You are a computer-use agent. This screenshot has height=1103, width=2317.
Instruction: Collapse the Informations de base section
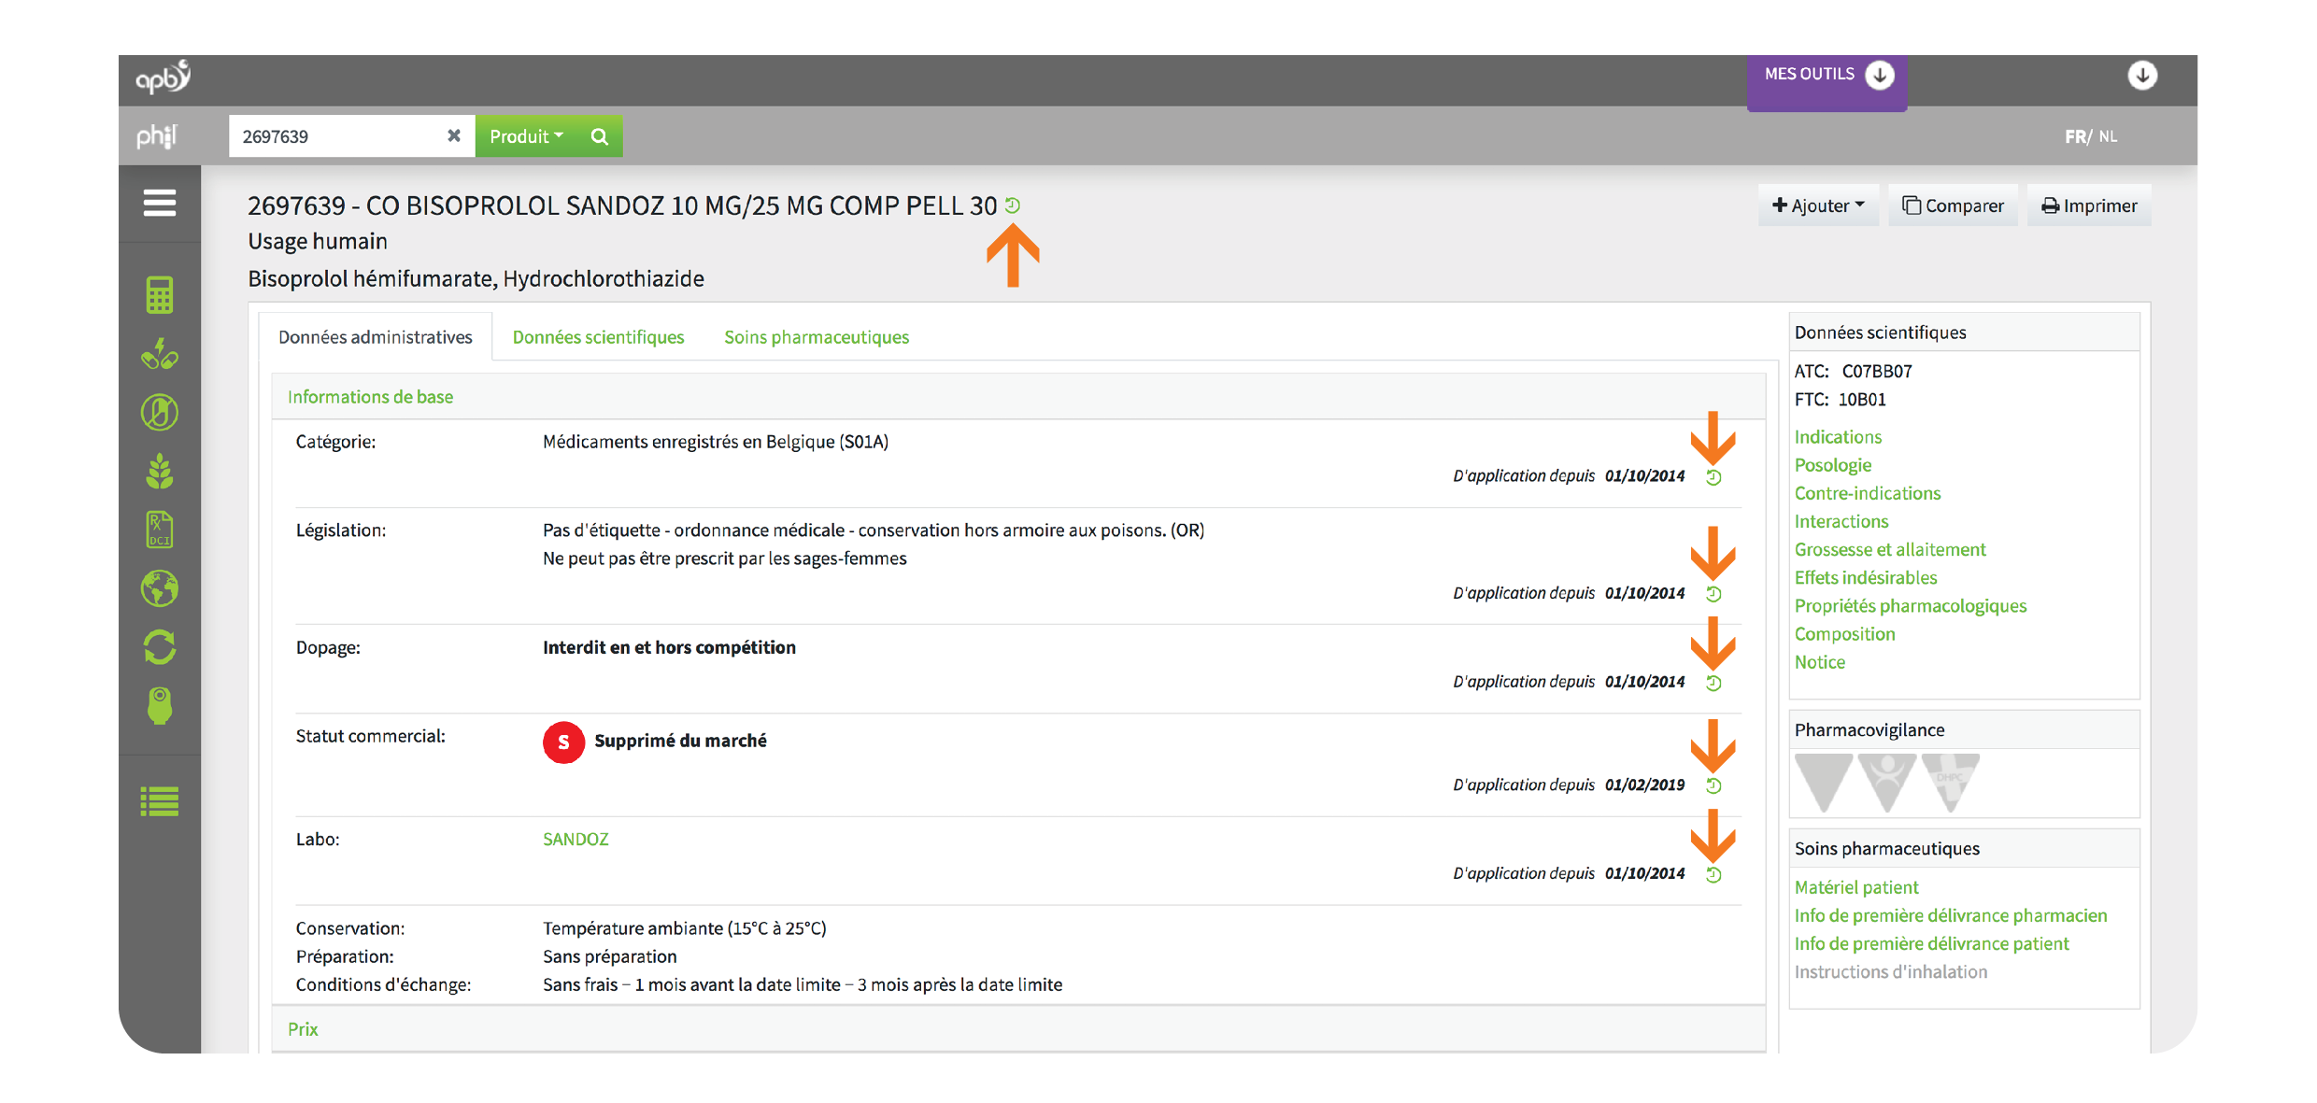[x=370, y=397]
